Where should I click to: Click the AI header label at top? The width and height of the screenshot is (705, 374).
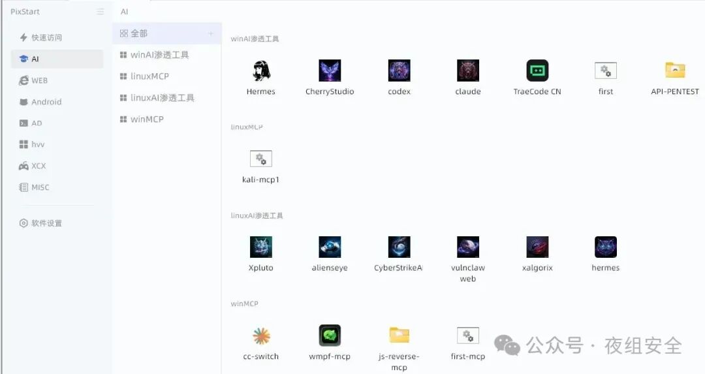click(124, 12)
